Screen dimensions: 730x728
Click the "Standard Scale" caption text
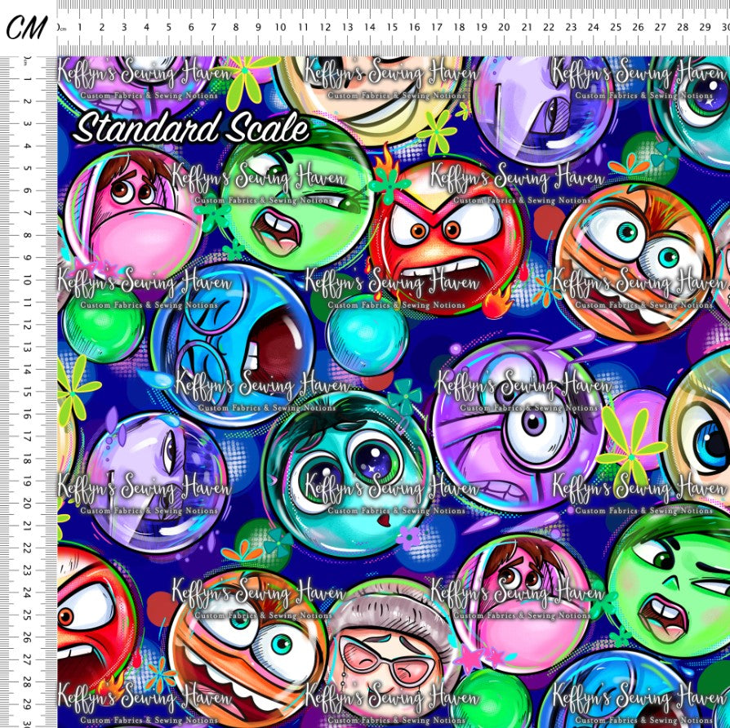click(x=191, y=127)
